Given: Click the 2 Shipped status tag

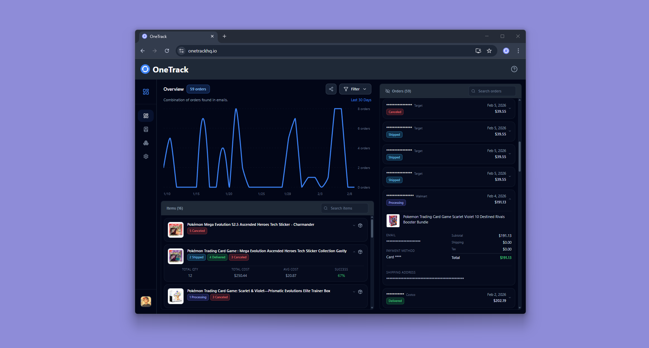Looking at the screenshot, I should tap(196, 257).
